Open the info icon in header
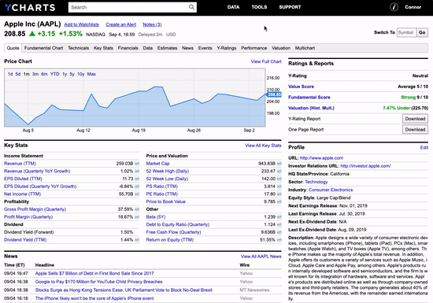 tap(394, 7)
